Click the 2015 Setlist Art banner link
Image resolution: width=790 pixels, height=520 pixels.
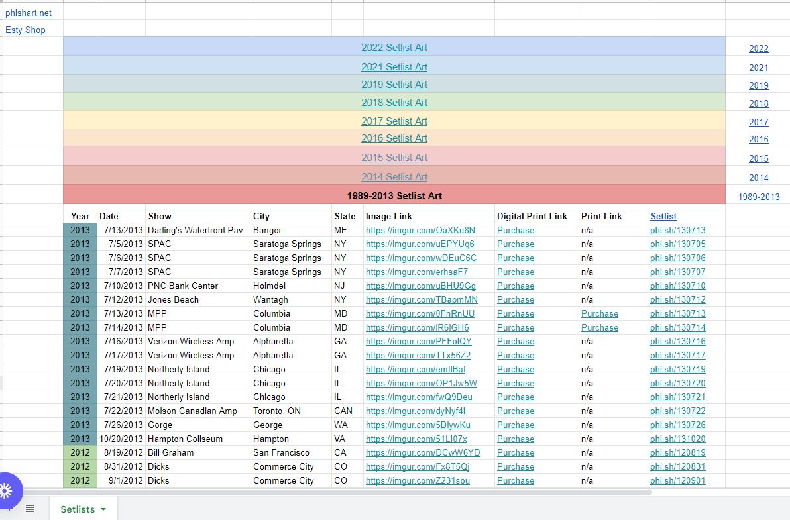pyautogui.click(x=394, y=158)
